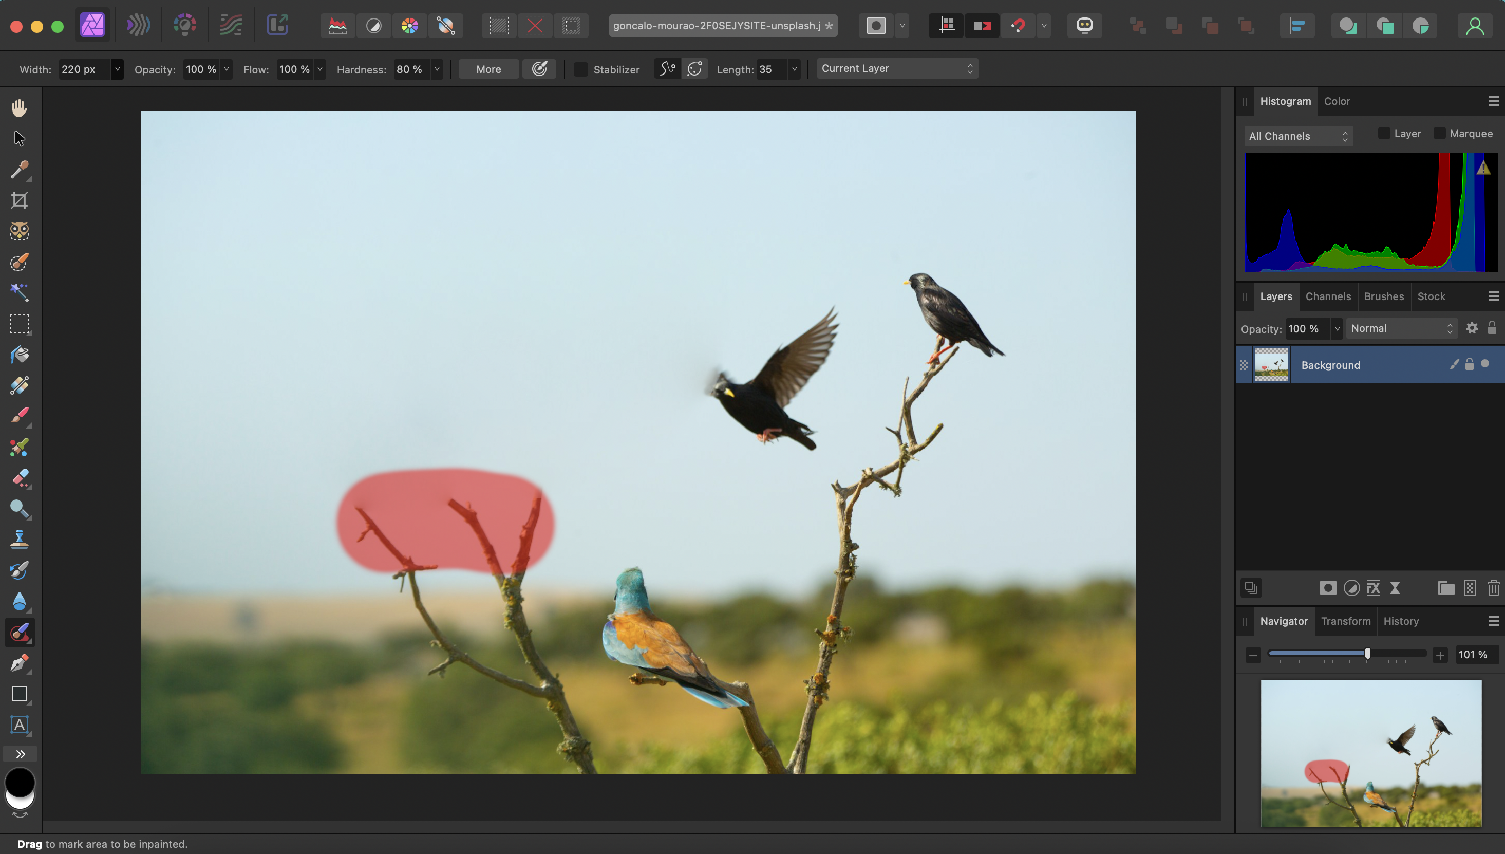The height and width of the screenshot is (854, 1505).
Task: Click the Navigator zoom slider handle
Action: pyautogui.click(x=1367, y=654)
